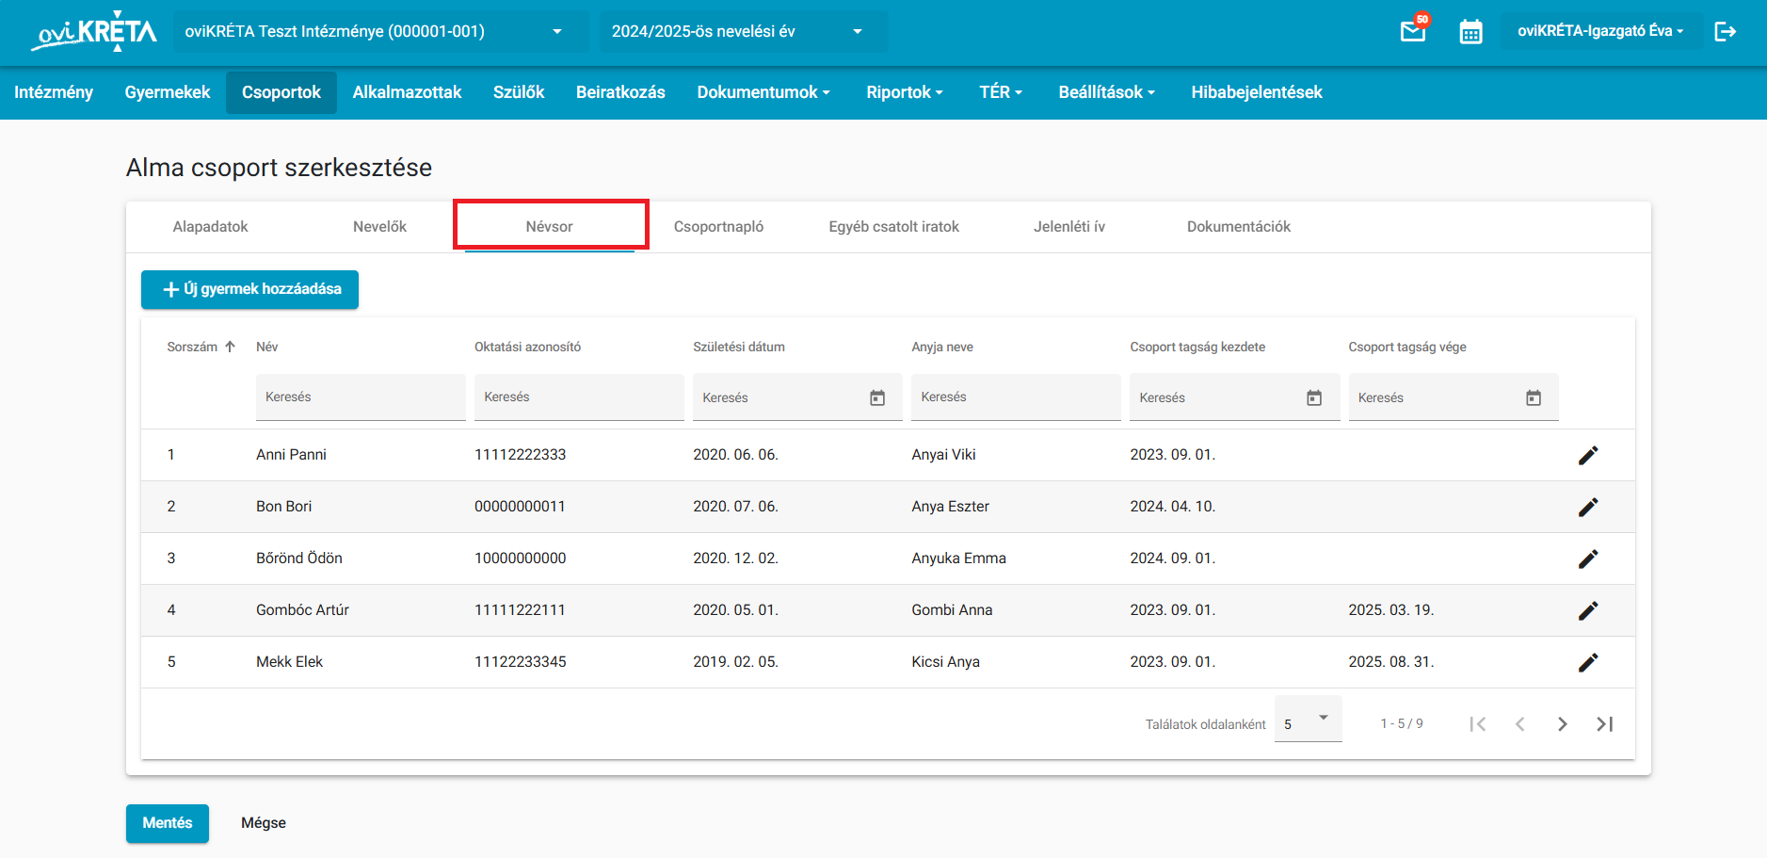Switch to the Alapadatok tab
The image size is (1767, 858).
pyautogui.click(x=211, y=227)
